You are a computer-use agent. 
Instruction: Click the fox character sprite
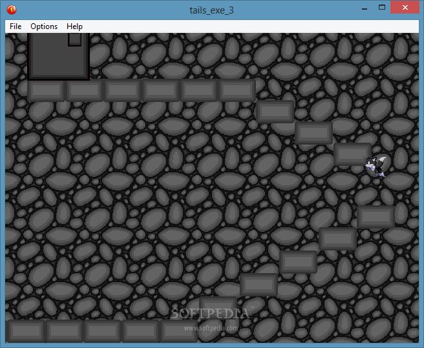[x=376, y=167]
